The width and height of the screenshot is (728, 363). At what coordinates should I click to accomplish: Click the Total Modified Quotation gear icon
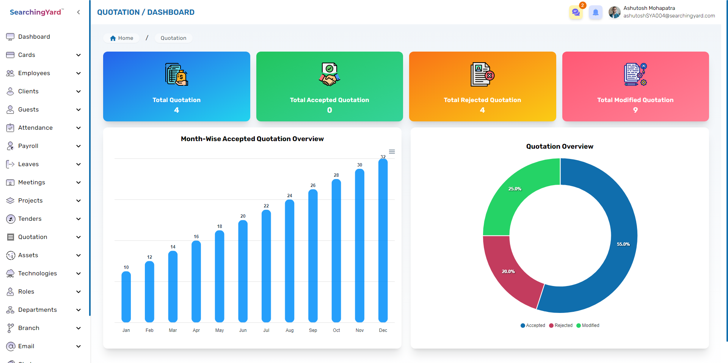pyautogui.click(x=635, y=74)
